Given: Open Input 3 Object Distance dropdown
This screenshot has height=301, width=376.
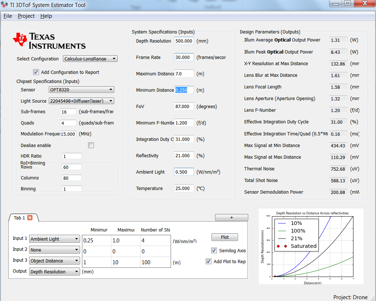Looking at the screenshot, I should pyautogui.click(x=55, y=261).
